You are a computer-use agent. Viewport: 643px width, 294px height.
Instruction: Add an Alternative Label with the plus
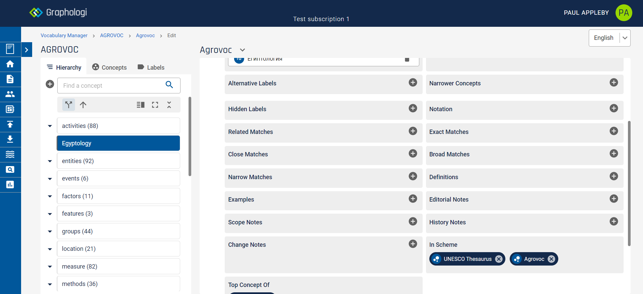(x=413, y=82)
